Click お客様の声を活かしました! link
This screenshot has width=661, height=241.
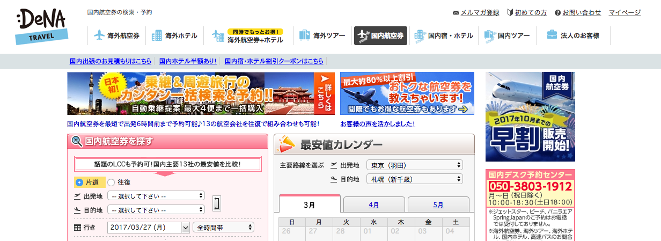[378, 124]
